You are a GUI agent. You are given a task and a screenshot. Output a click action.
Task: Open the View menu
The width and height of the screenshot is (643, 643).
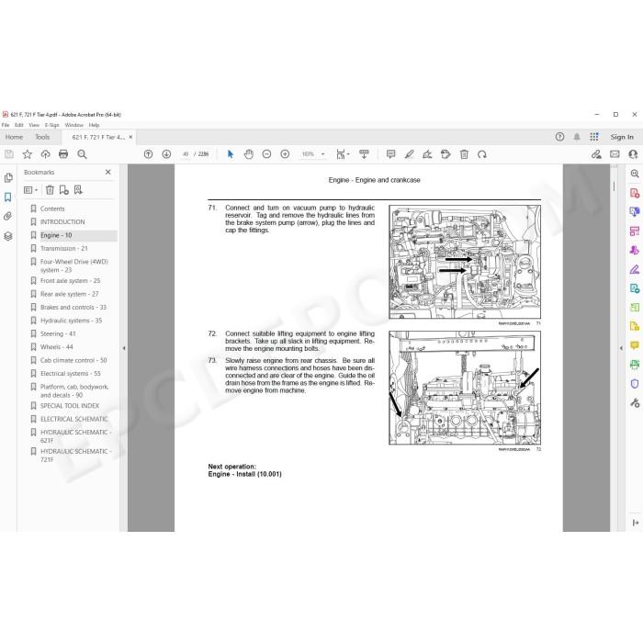34,125
